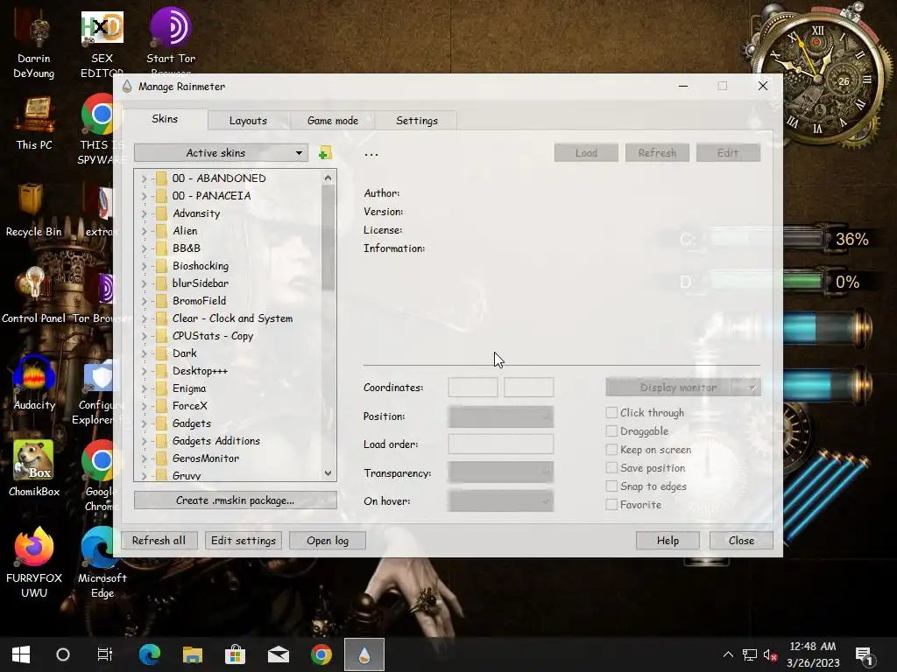The image size is (897, 672).
Task: Open Edge from the taskbar
Action: click(x=150, y=654)
